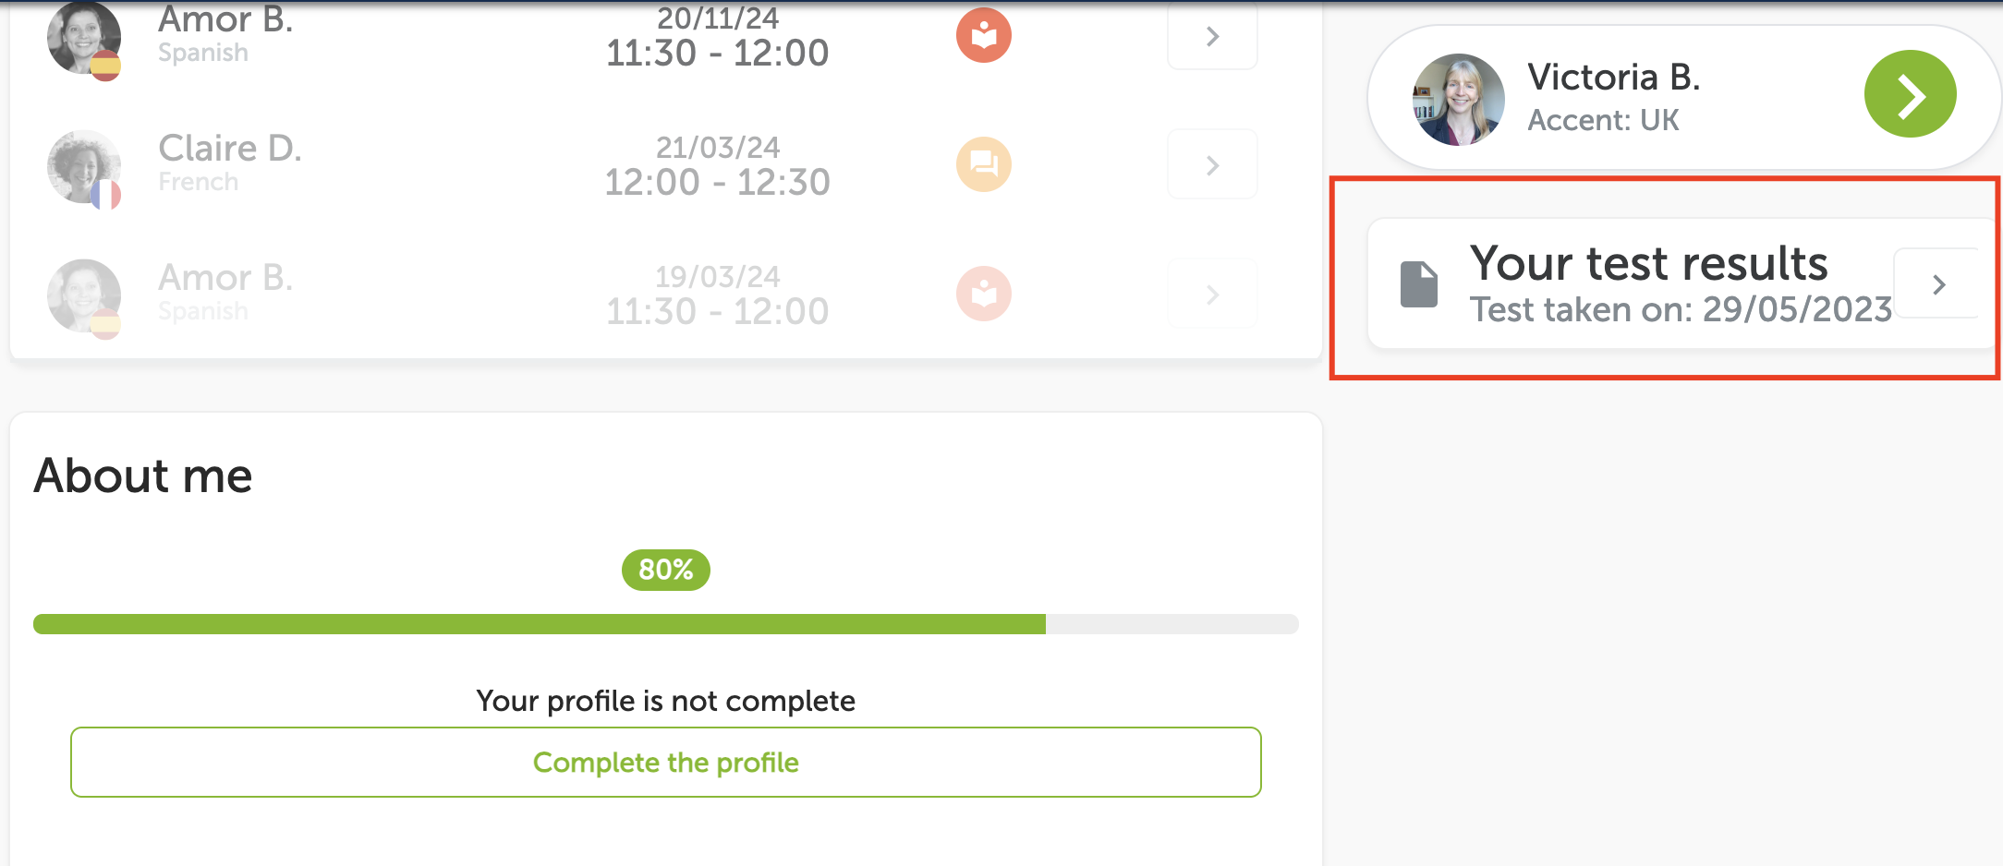Viewport: 2003px width, 866px height.
Task: Click Victoria B.'s profile photo
Action: coord(1458,100)
